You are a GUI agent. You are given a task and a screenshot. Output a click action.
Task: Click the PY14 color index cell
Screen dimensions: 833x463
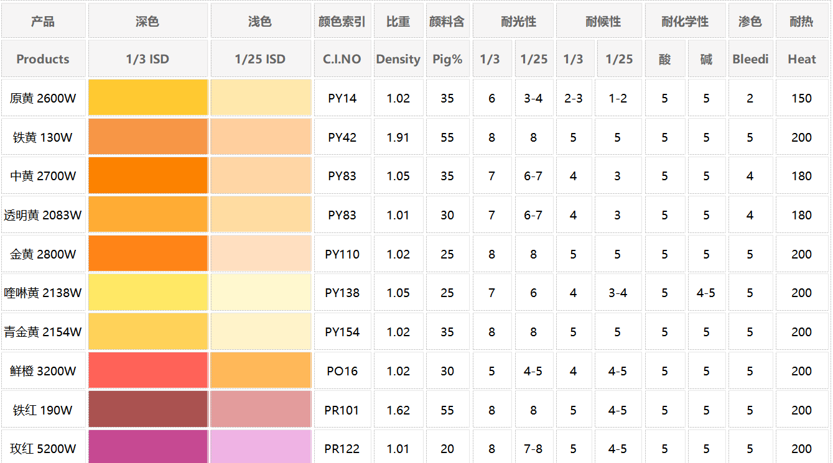tap(342, 98)
